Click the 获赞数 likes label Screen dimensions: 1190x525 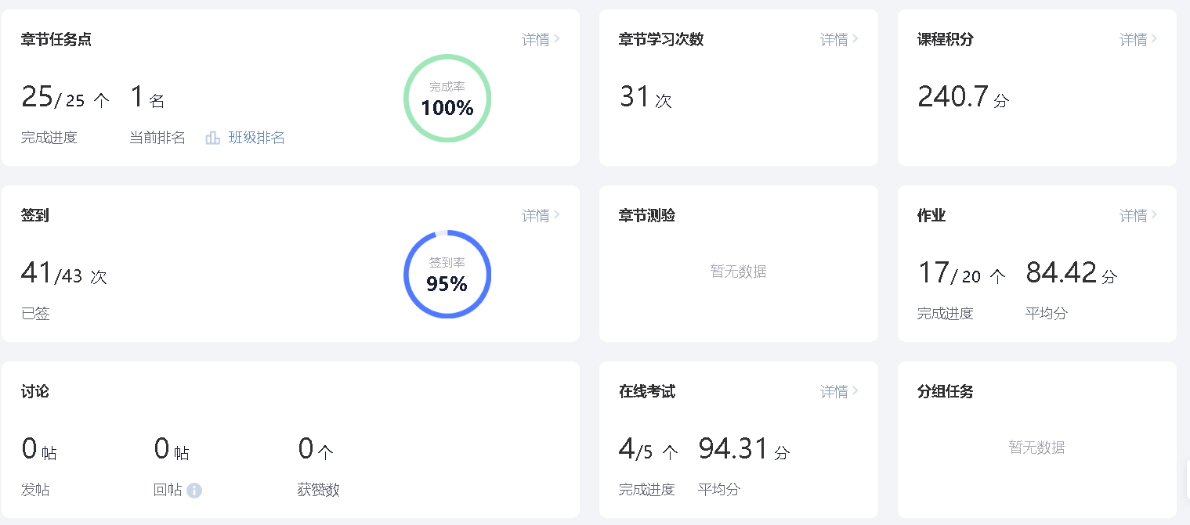click(318, 490)
